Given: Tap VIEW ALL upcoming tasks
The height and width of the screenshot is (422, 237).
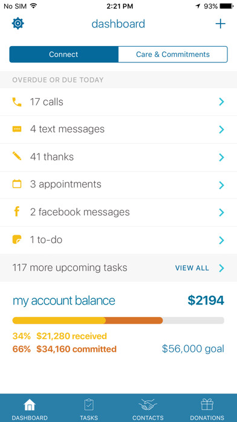Looking at the screenshot, I should (x=192, y=268).
